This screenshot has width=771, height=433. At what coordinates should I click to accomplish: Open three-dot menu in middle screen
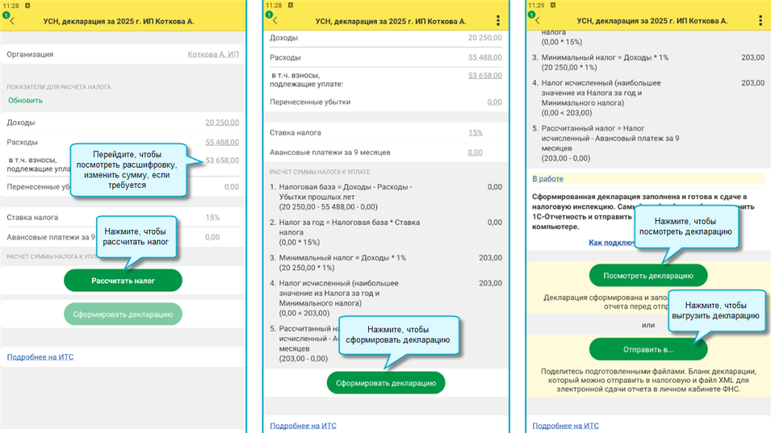[x=498, y=20]
